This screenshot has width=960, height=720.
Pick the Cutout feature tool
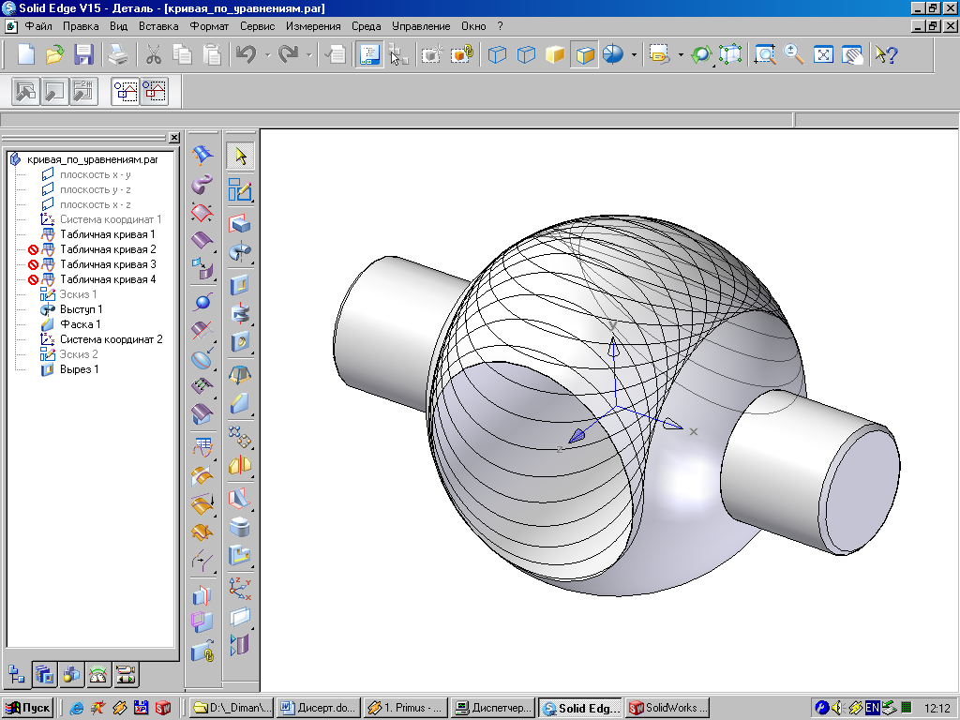[240, 286]
